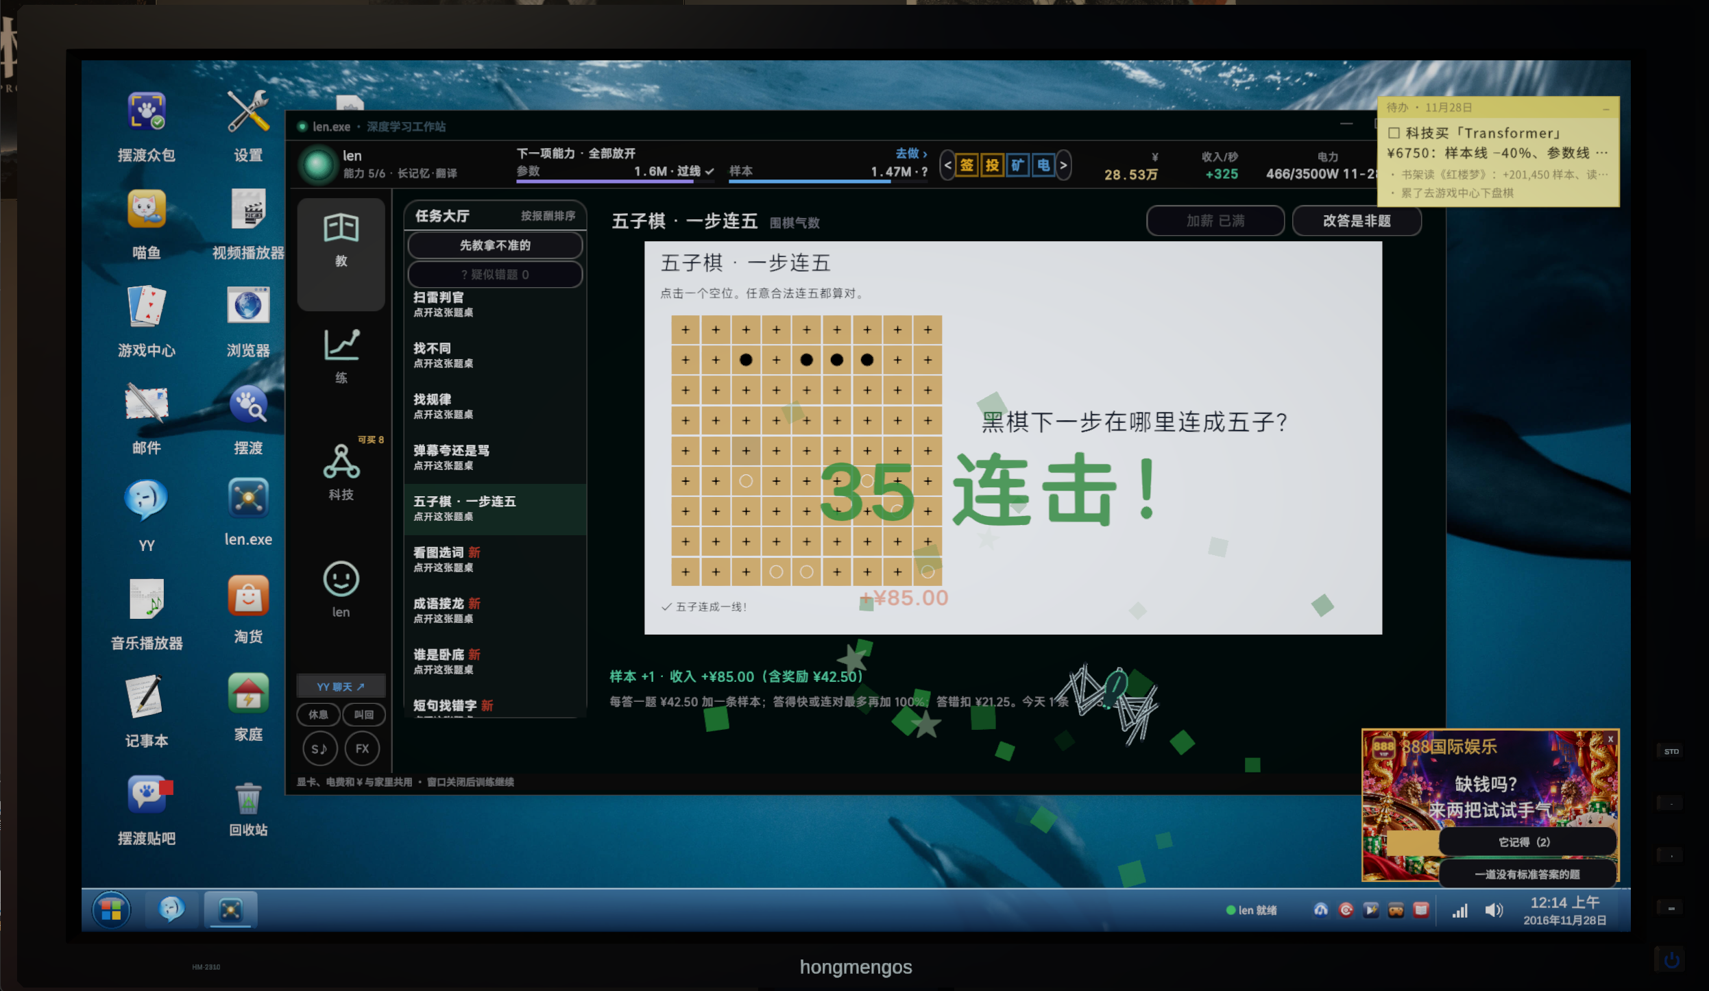Click the right arrow of the upgrade strip
The height and width of the screenshot is (991, 1709).
pos(1063,165)
